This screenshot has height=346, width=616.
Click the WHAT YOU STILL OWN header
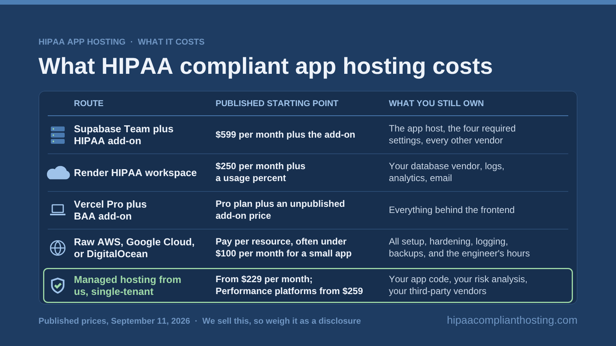click(x=436, y=103)
